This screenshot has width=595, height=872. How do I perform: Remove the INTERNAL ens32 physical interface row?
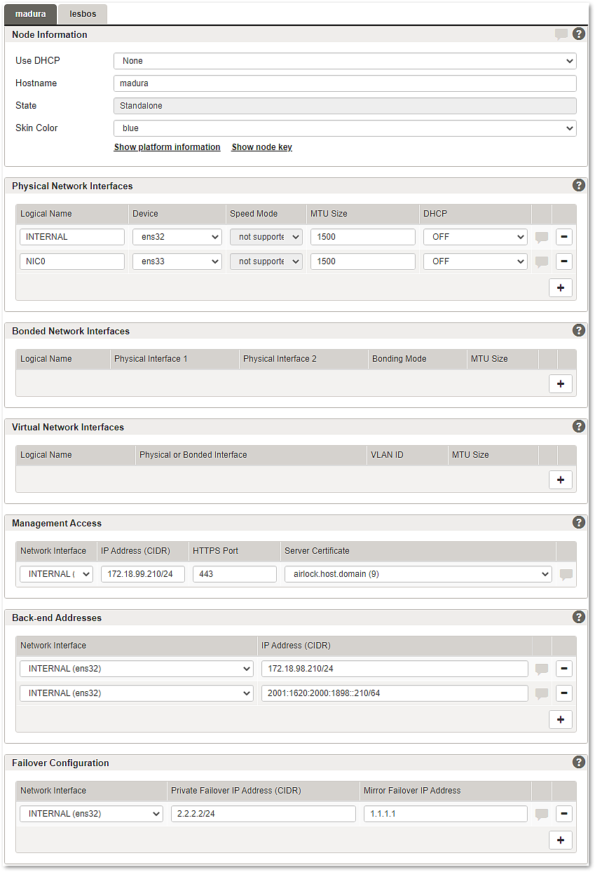coord(564,237)
